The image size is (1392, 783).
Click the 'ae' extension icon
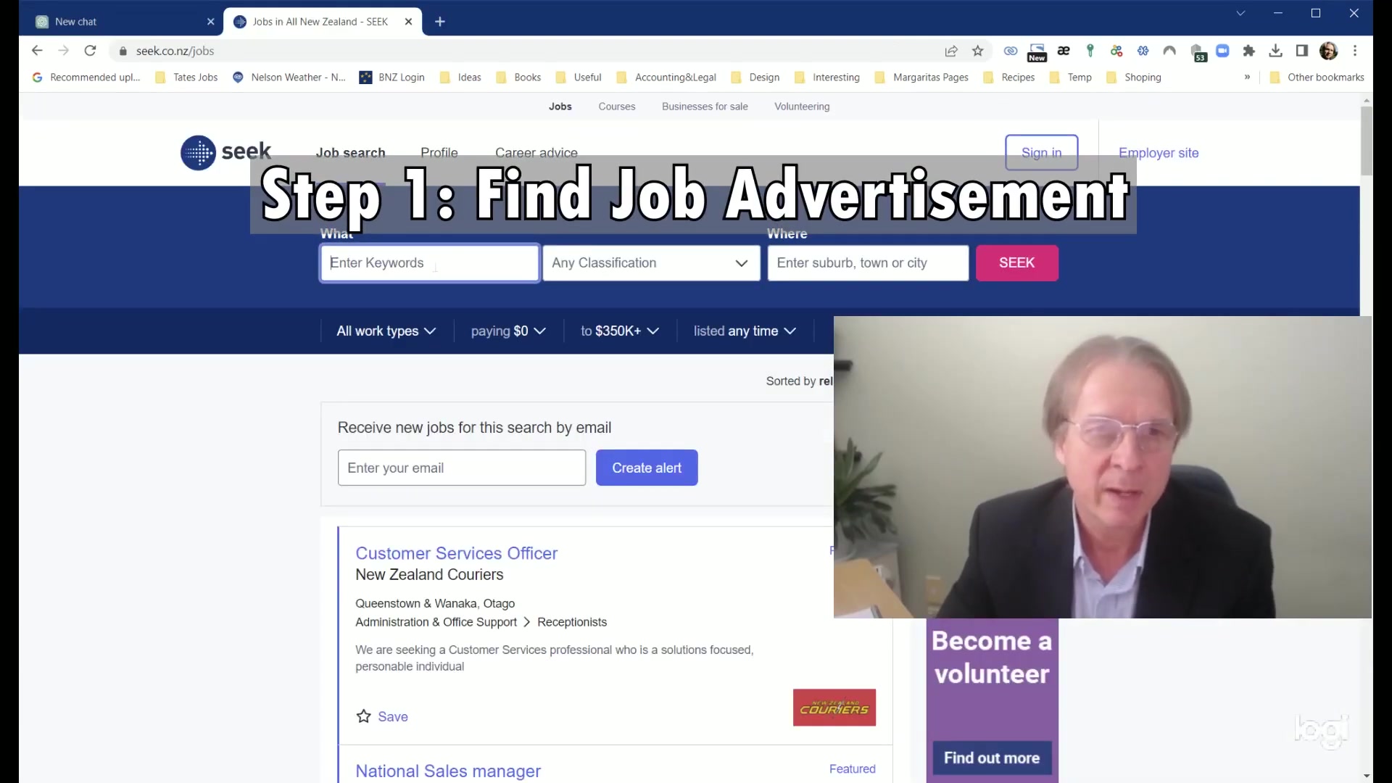1064,51
